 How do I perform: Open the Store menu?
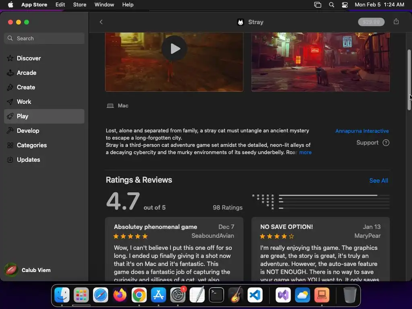click(x=80, y=5)
